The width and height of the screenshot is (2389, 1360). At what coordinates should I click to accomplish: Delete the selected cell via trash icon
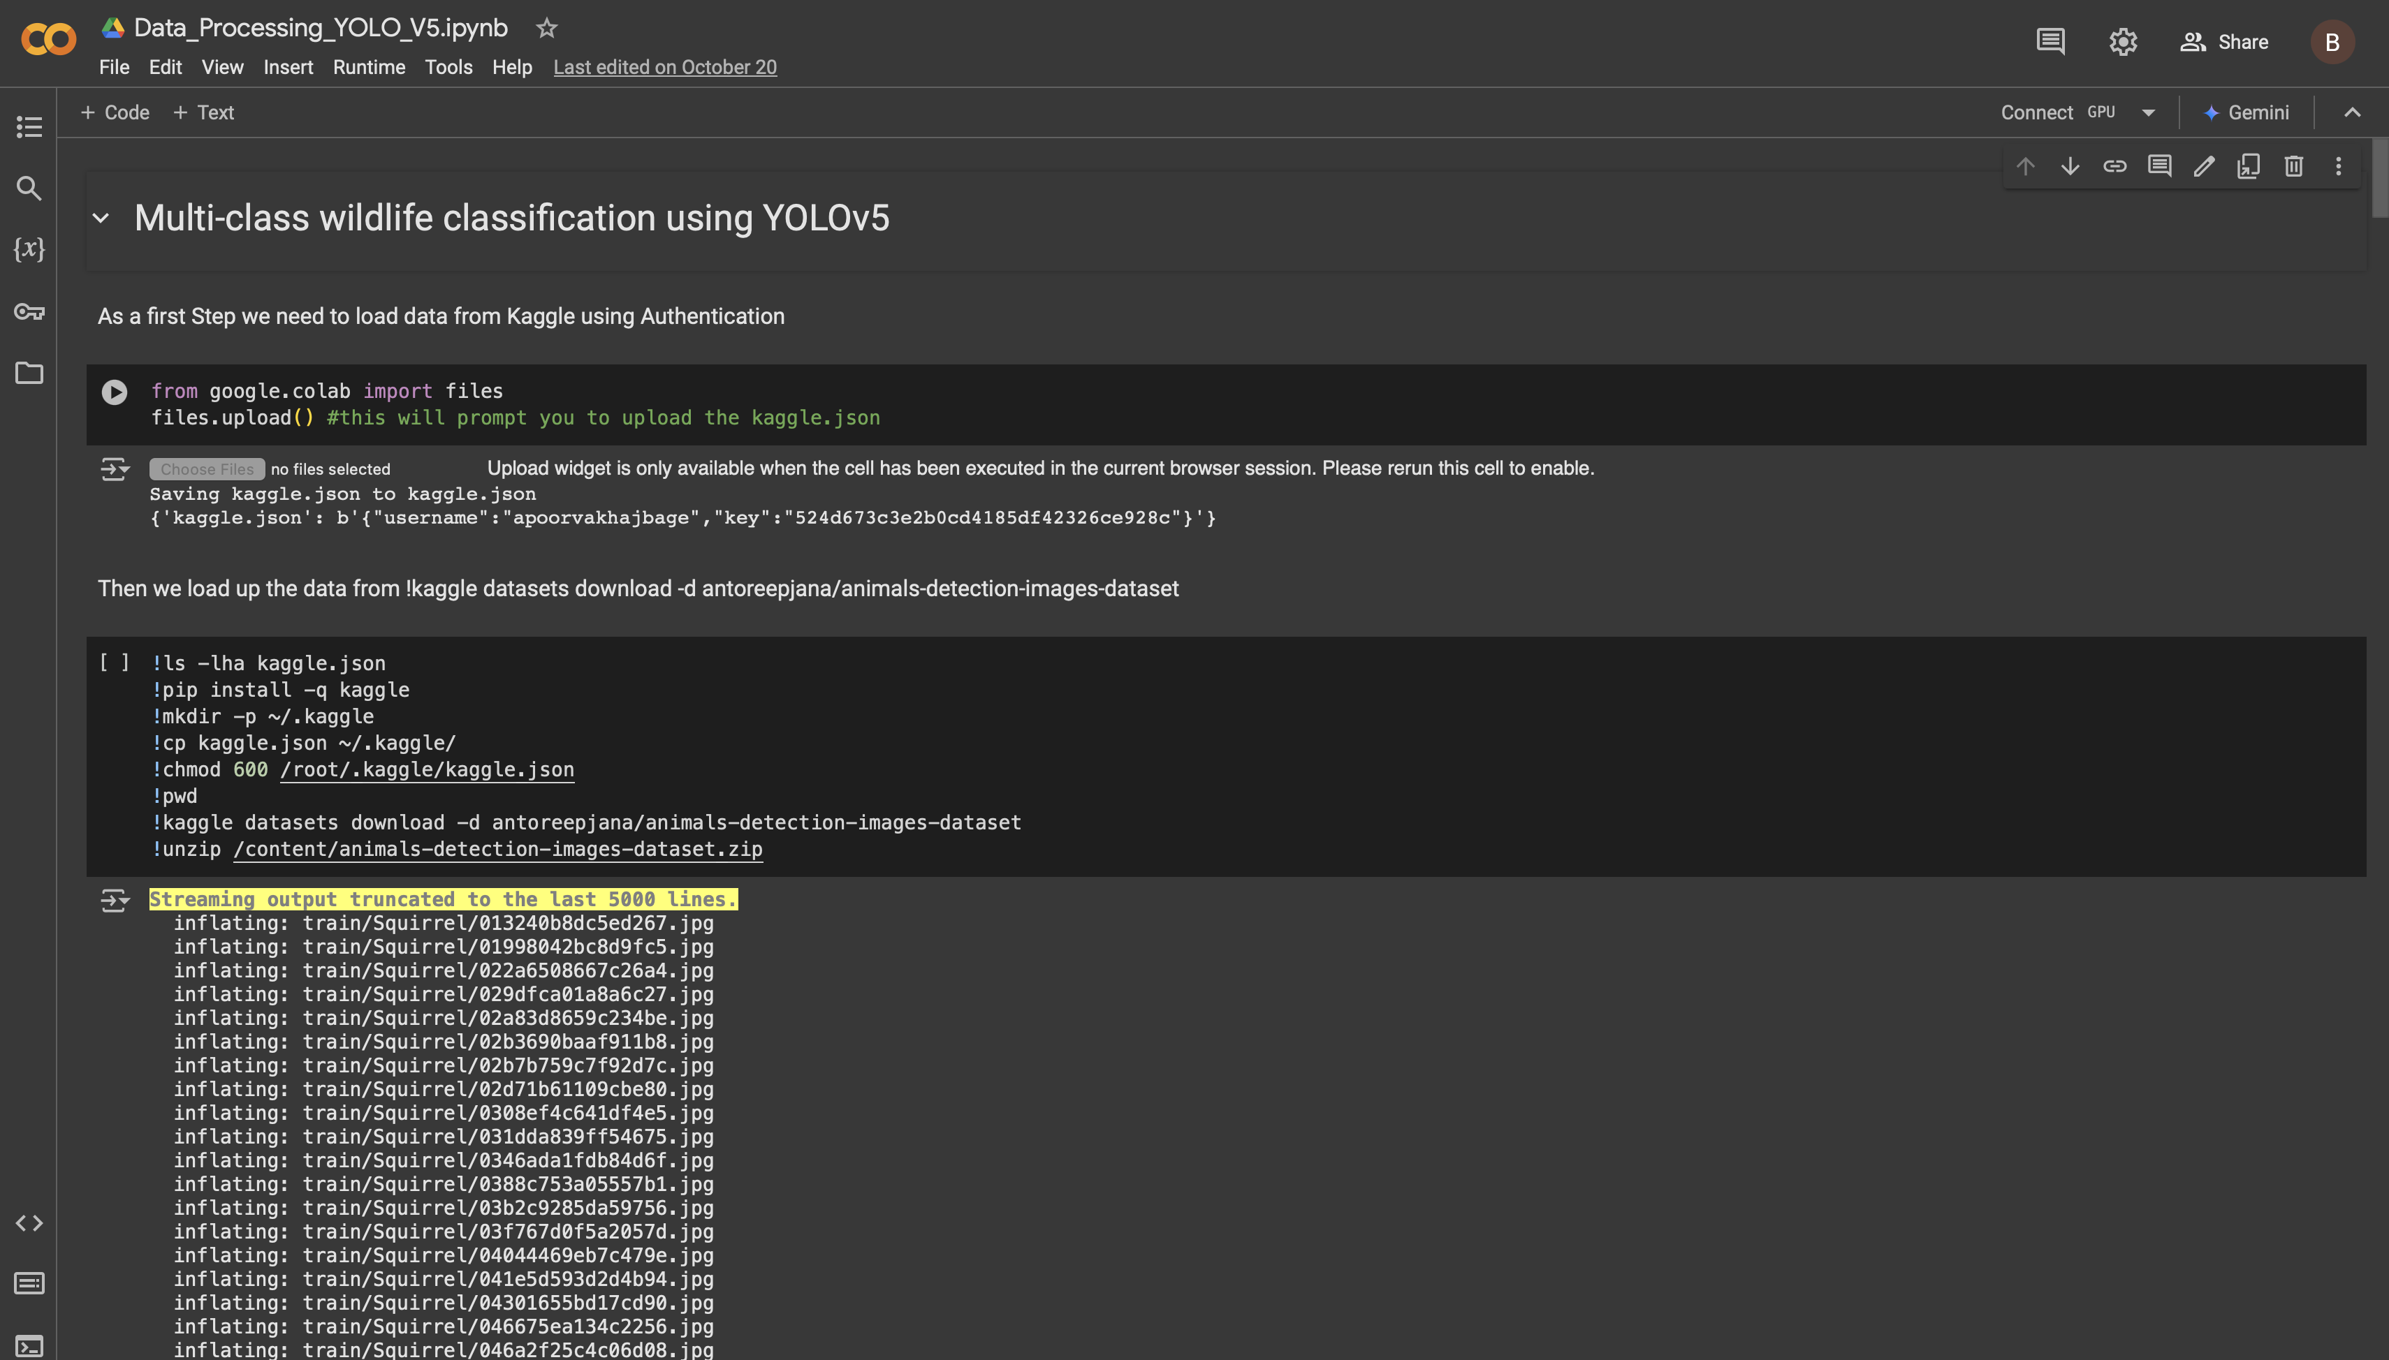pos(2294,166)
